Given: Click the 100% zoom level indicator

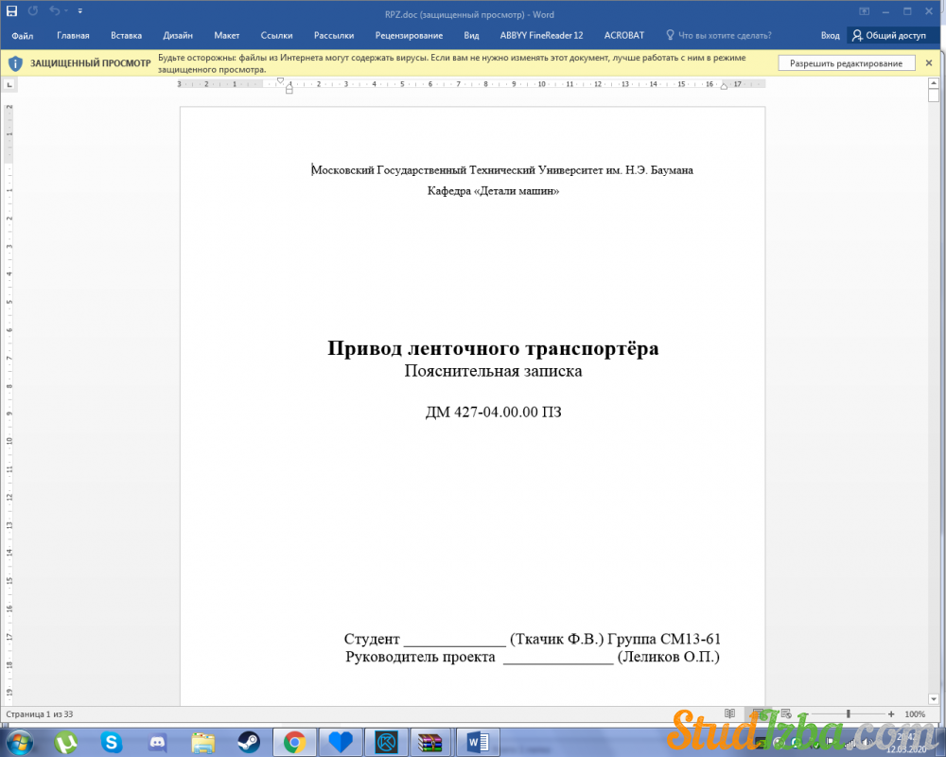Looking at the screenshot, I should tap(915, 713).
